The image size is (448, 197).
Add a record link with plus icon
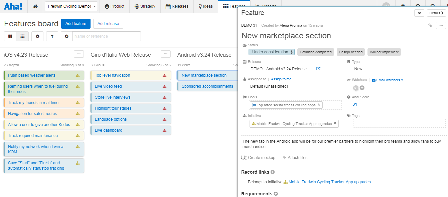pos(273,172)
